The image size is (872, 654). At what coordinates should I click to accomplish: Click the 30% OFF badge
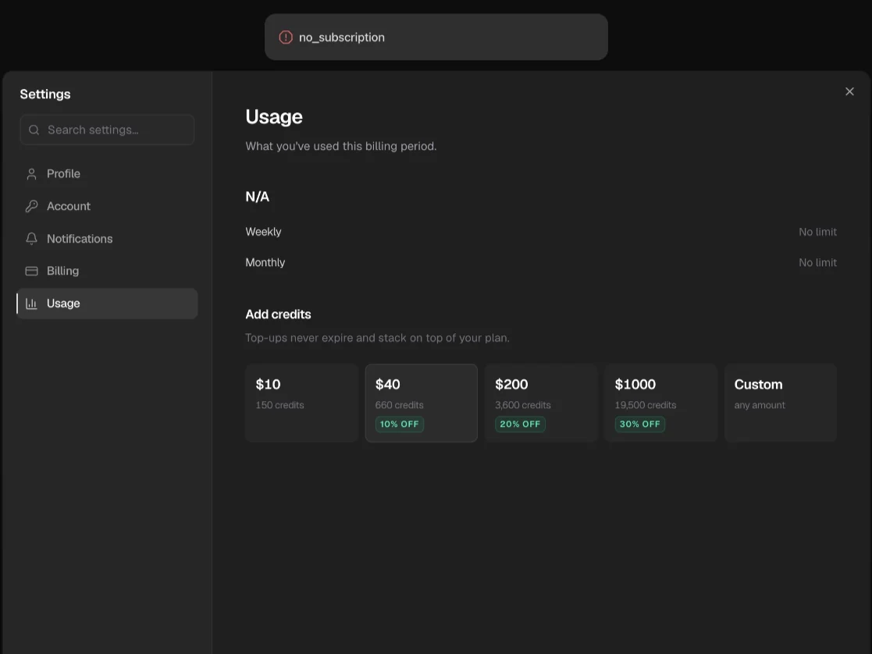[x=639, y=425]
